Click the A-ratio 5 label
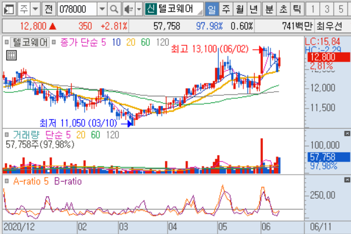The width and height of the screenshot is (351, 234). point(31,181)
